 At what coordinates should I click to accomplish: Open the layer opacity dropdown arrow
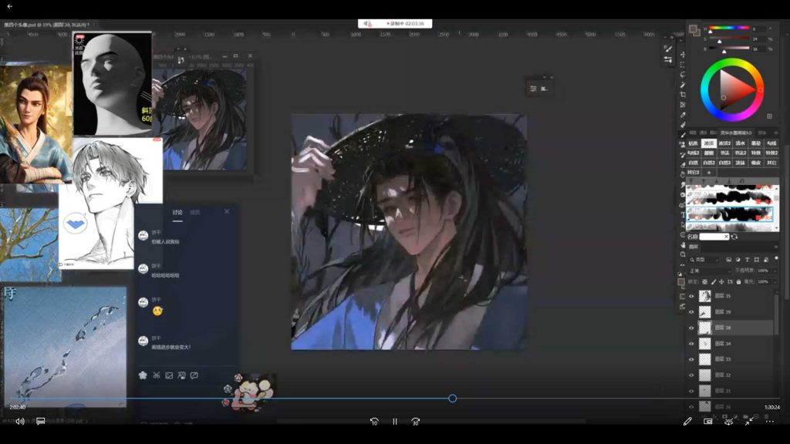tap(775, 271)
